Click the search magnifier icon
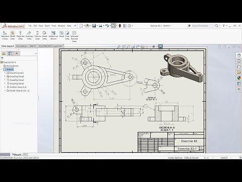The height and width of the screenshot is (182, 242). 217,26
